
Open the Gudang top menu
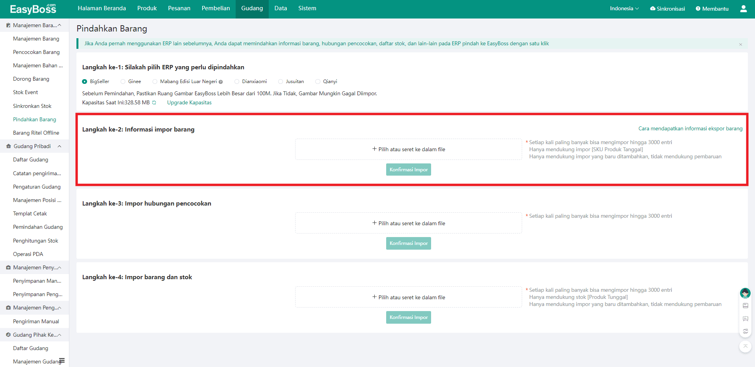point(252,8)
